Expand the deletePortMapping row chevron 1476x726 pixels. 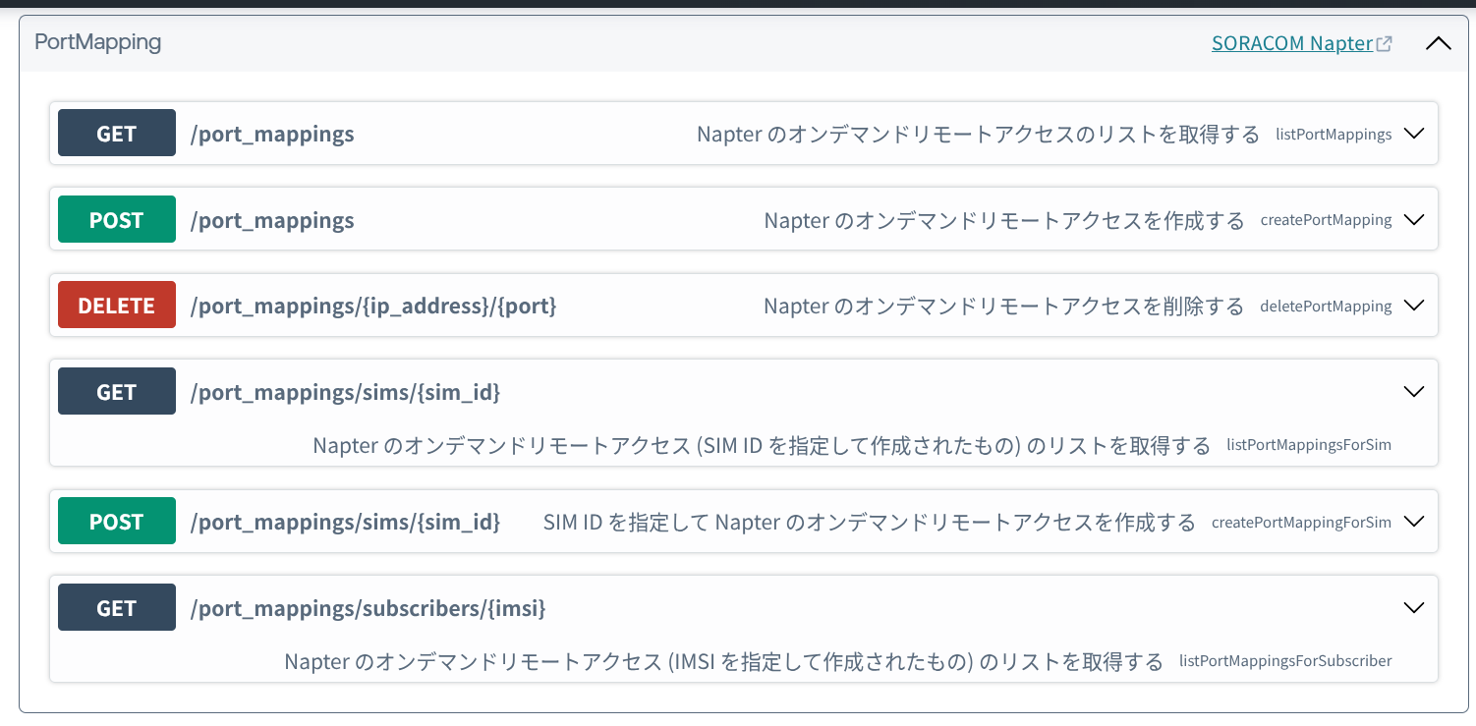pos(1414,306)
